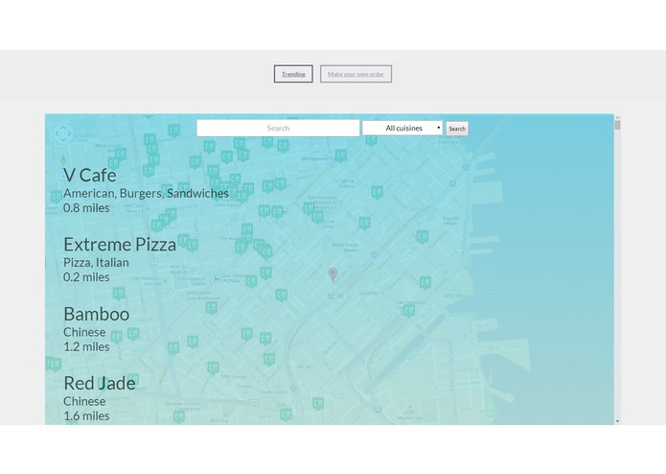Click the gray location pin on the map
This screenshot has height=474, width=666.
[333, 275]
